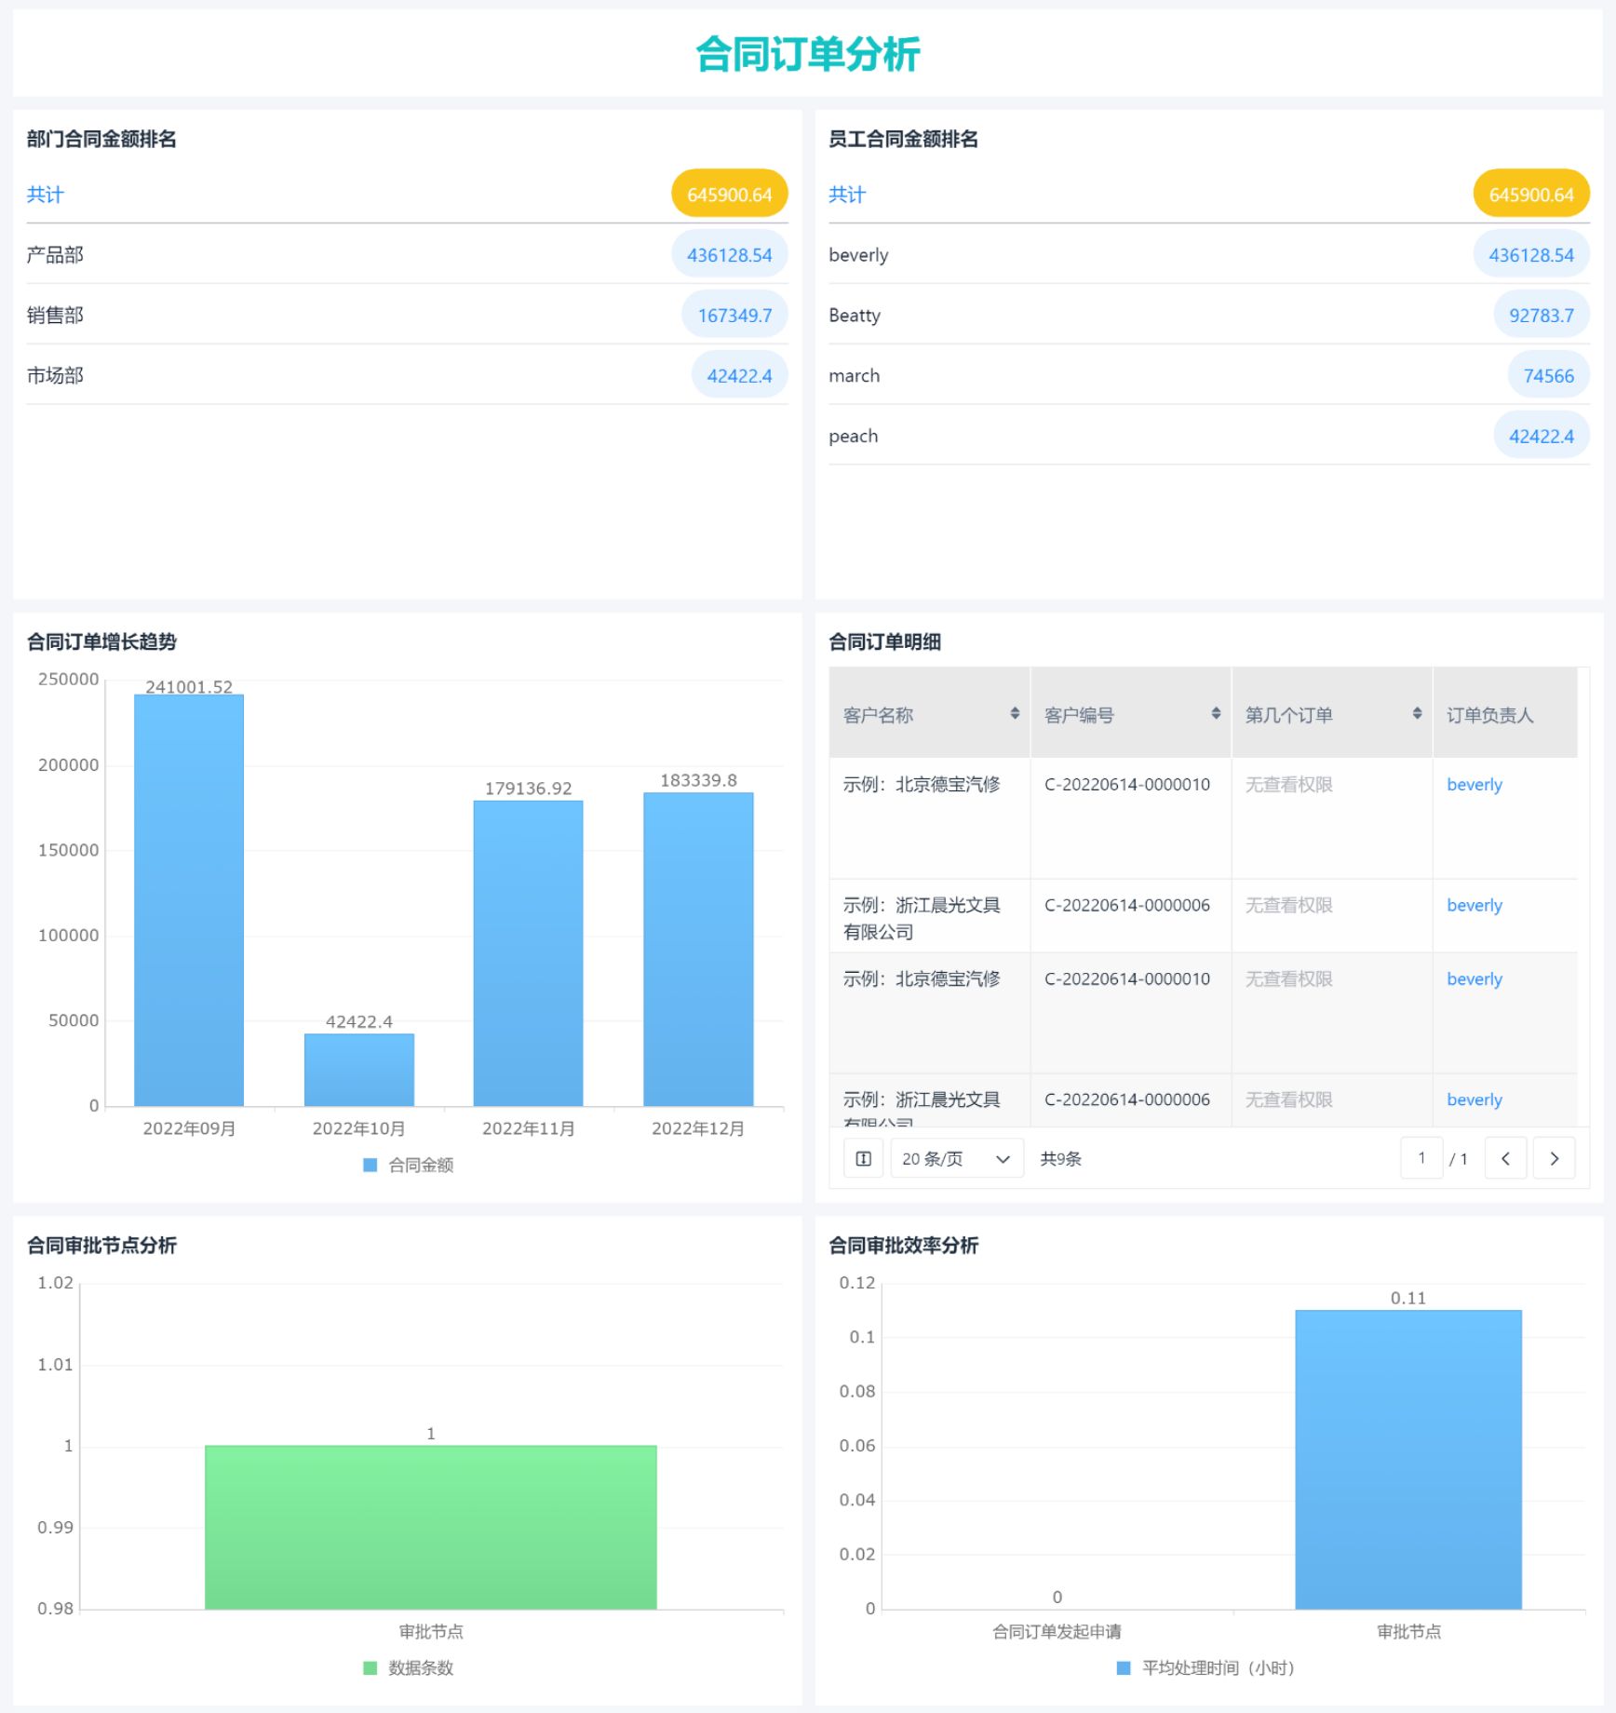Select the 产品部 row label
Viewport: 1616px width, 1713px height.
[x=55, y=254]
